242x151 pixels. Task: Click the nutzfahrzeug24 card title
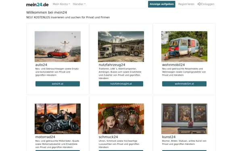point(112,65)
